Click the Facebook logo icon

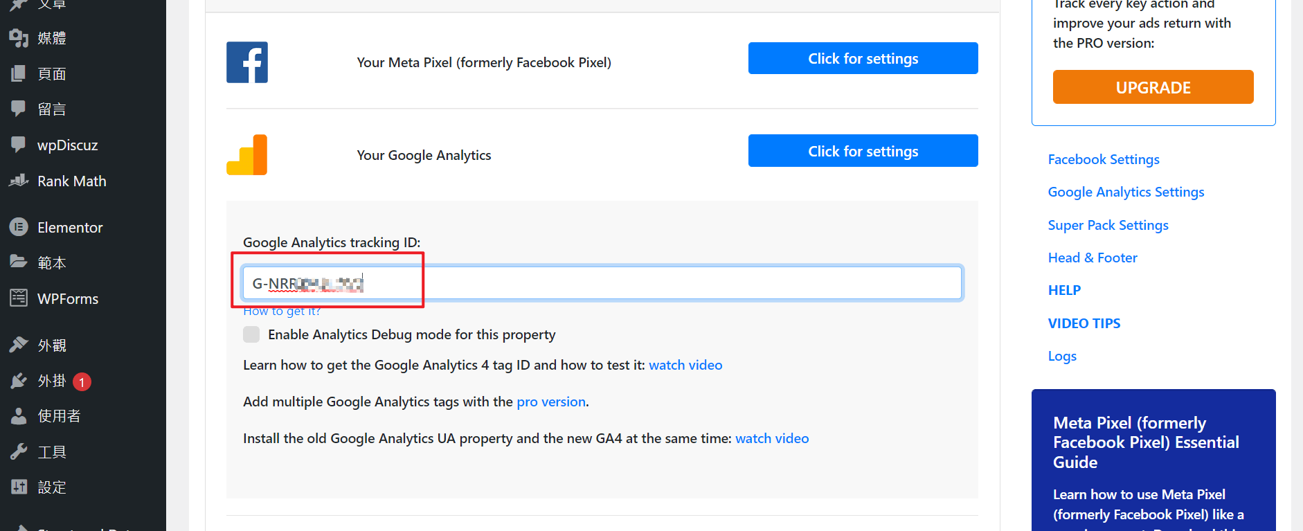pos(247,62)
